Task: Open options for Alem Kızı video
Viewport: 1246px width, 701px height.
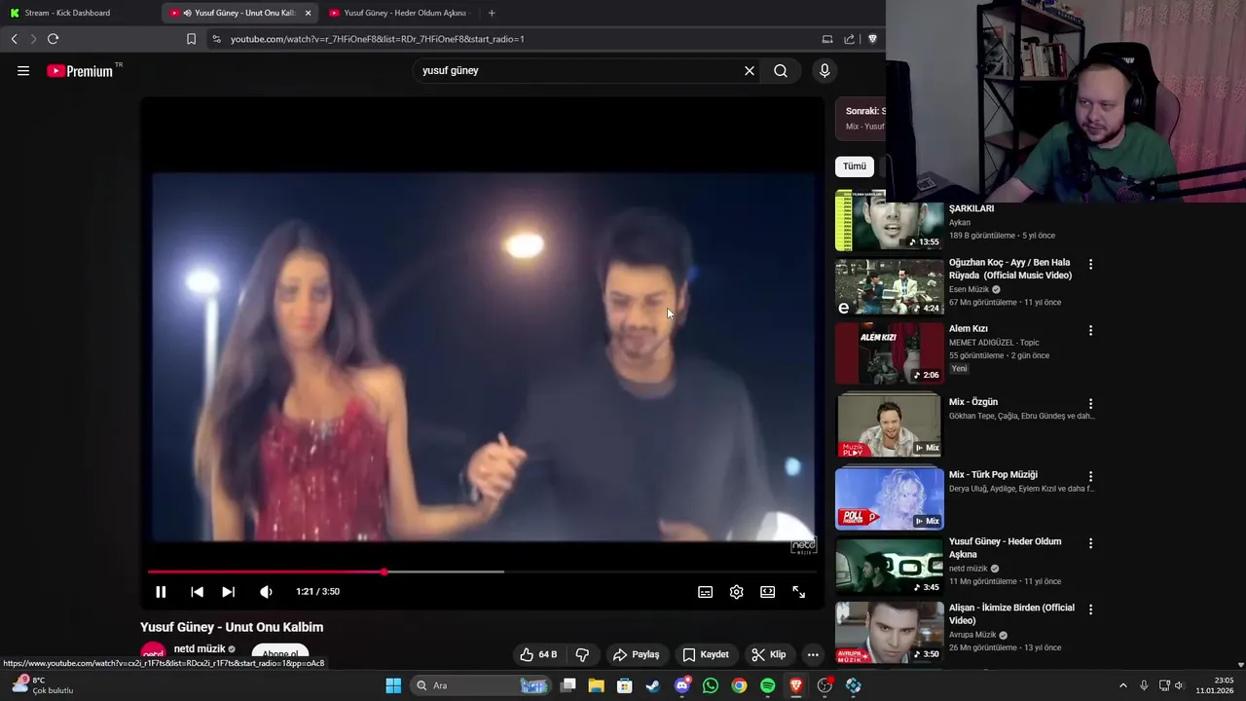Action: (1090, 330)
